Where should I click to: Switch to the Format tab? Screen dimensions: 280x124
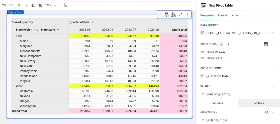pos(223,15)
